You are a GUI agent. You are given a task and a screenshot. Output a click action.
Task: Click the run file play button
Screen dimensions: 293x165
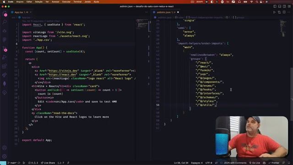pos(274,12)
